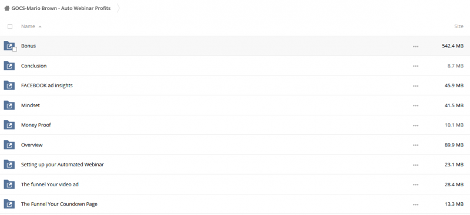Open the Mindset folder icon
The image size is (470, 215).
pos(9,105)
